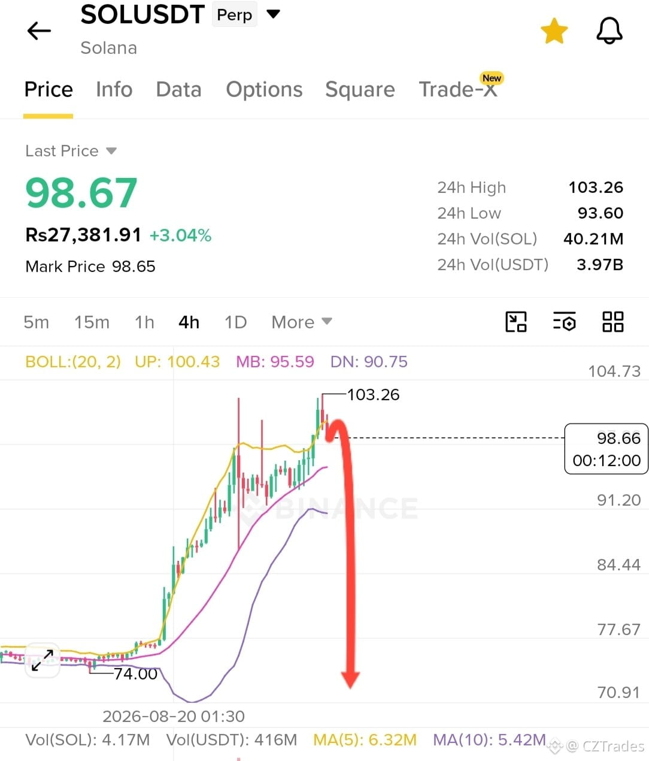Tap the 24h Vol(USDT) value 3.97B
The width and height of the screenshot is (649, 761).
[600, 265]
